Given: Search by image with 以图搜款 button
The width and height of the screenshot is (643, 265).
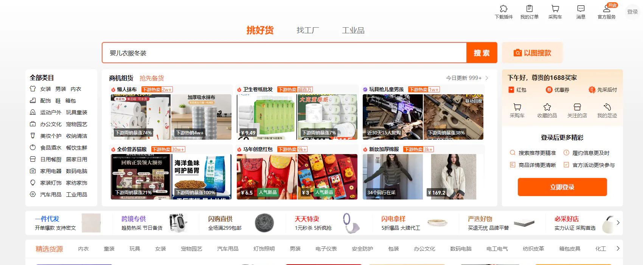Looking at the screenshot, I should pos(532,53).
